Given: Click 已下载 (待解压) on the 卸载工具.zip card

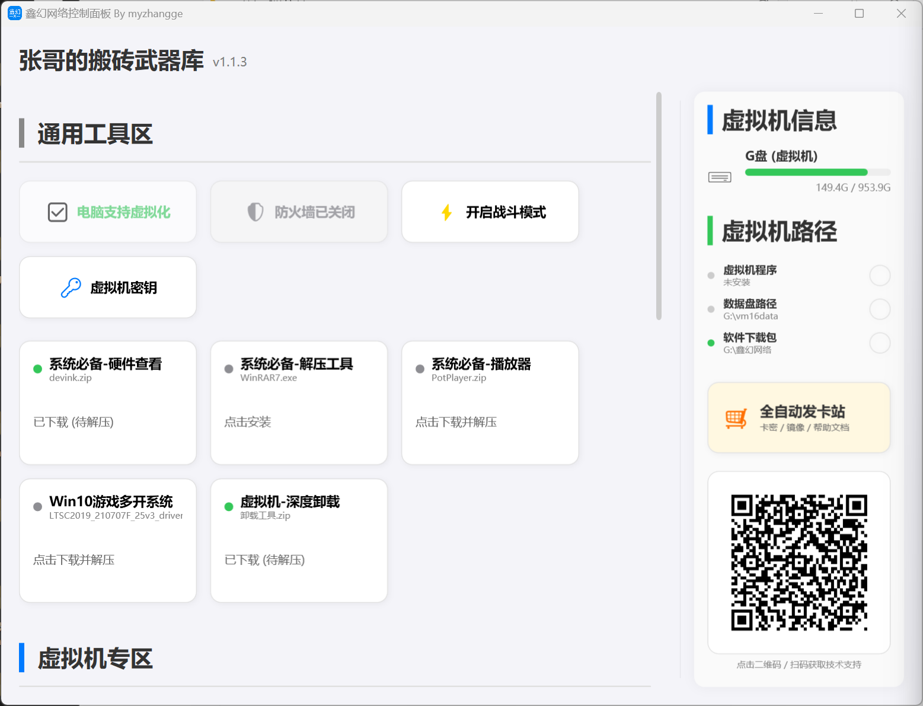Looking at the screenshot, I should click(264, 560).
